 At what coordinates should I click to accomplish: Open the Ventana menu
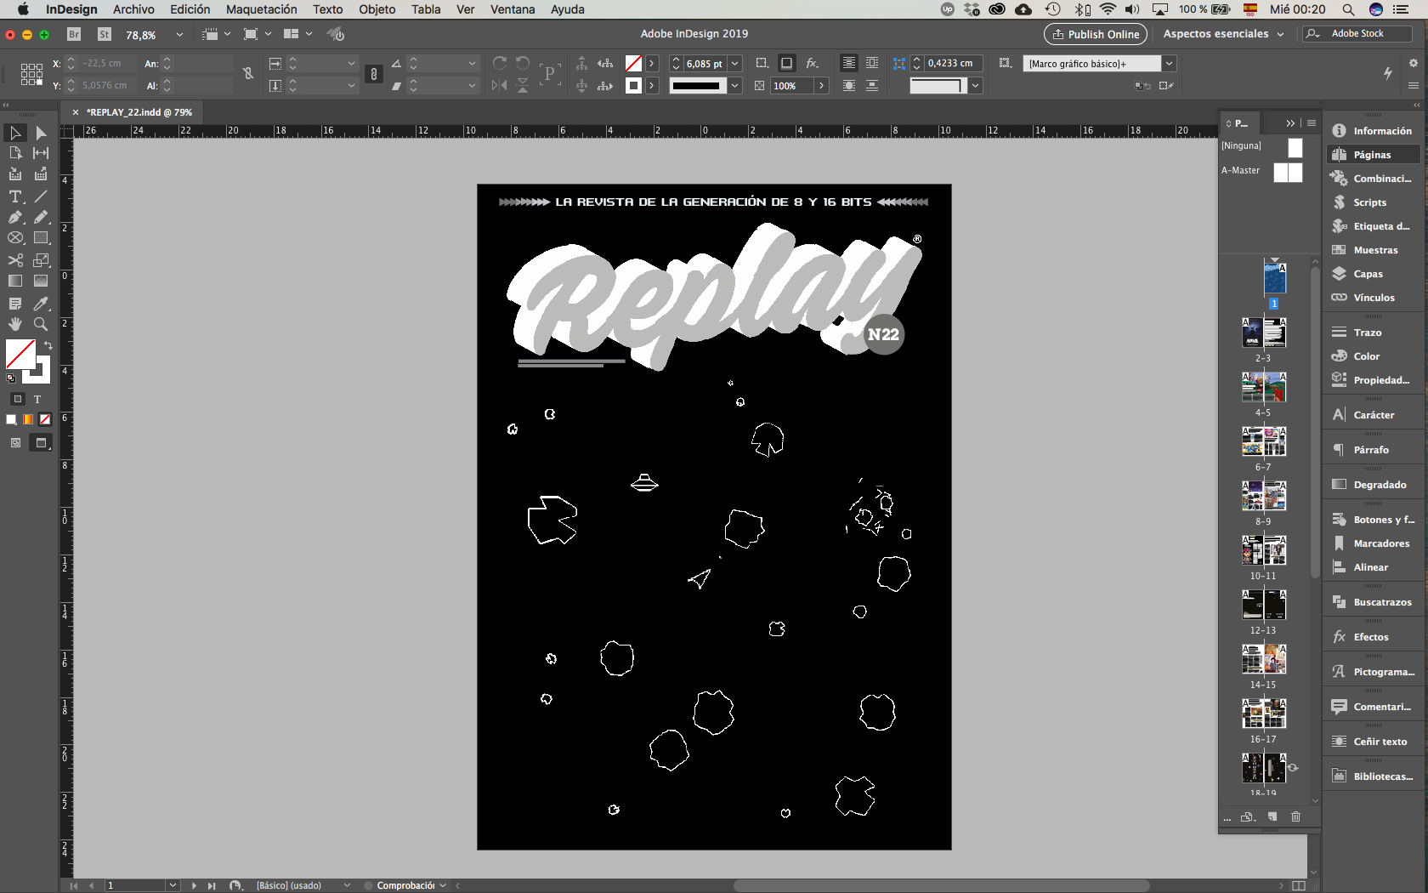[x=513, y=9]
